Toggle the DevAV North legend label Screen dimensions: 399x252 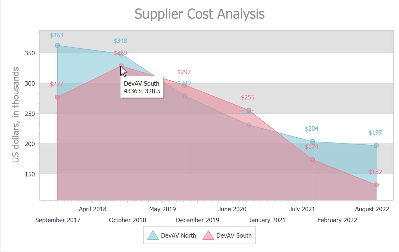point(178,236)
